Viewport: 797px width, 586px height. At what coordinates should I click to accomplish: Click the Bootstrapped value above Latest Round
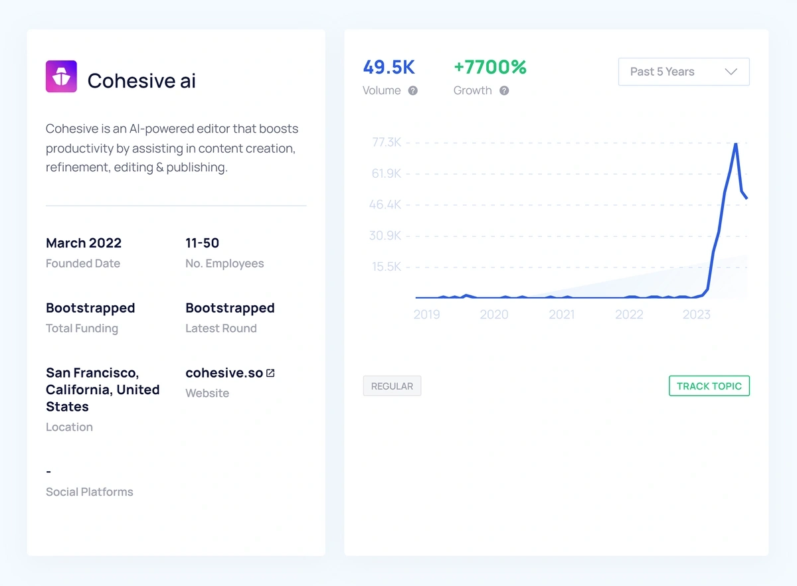[230, 308]
